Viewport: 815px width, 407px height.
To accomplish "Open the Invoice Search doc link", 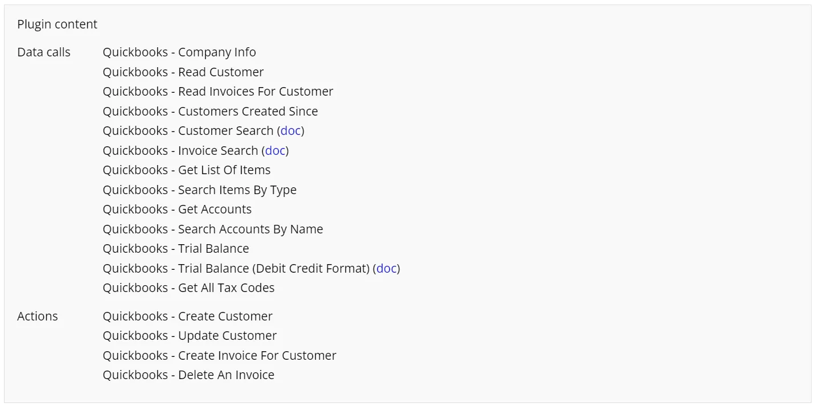I will click(x=275, y=151).
